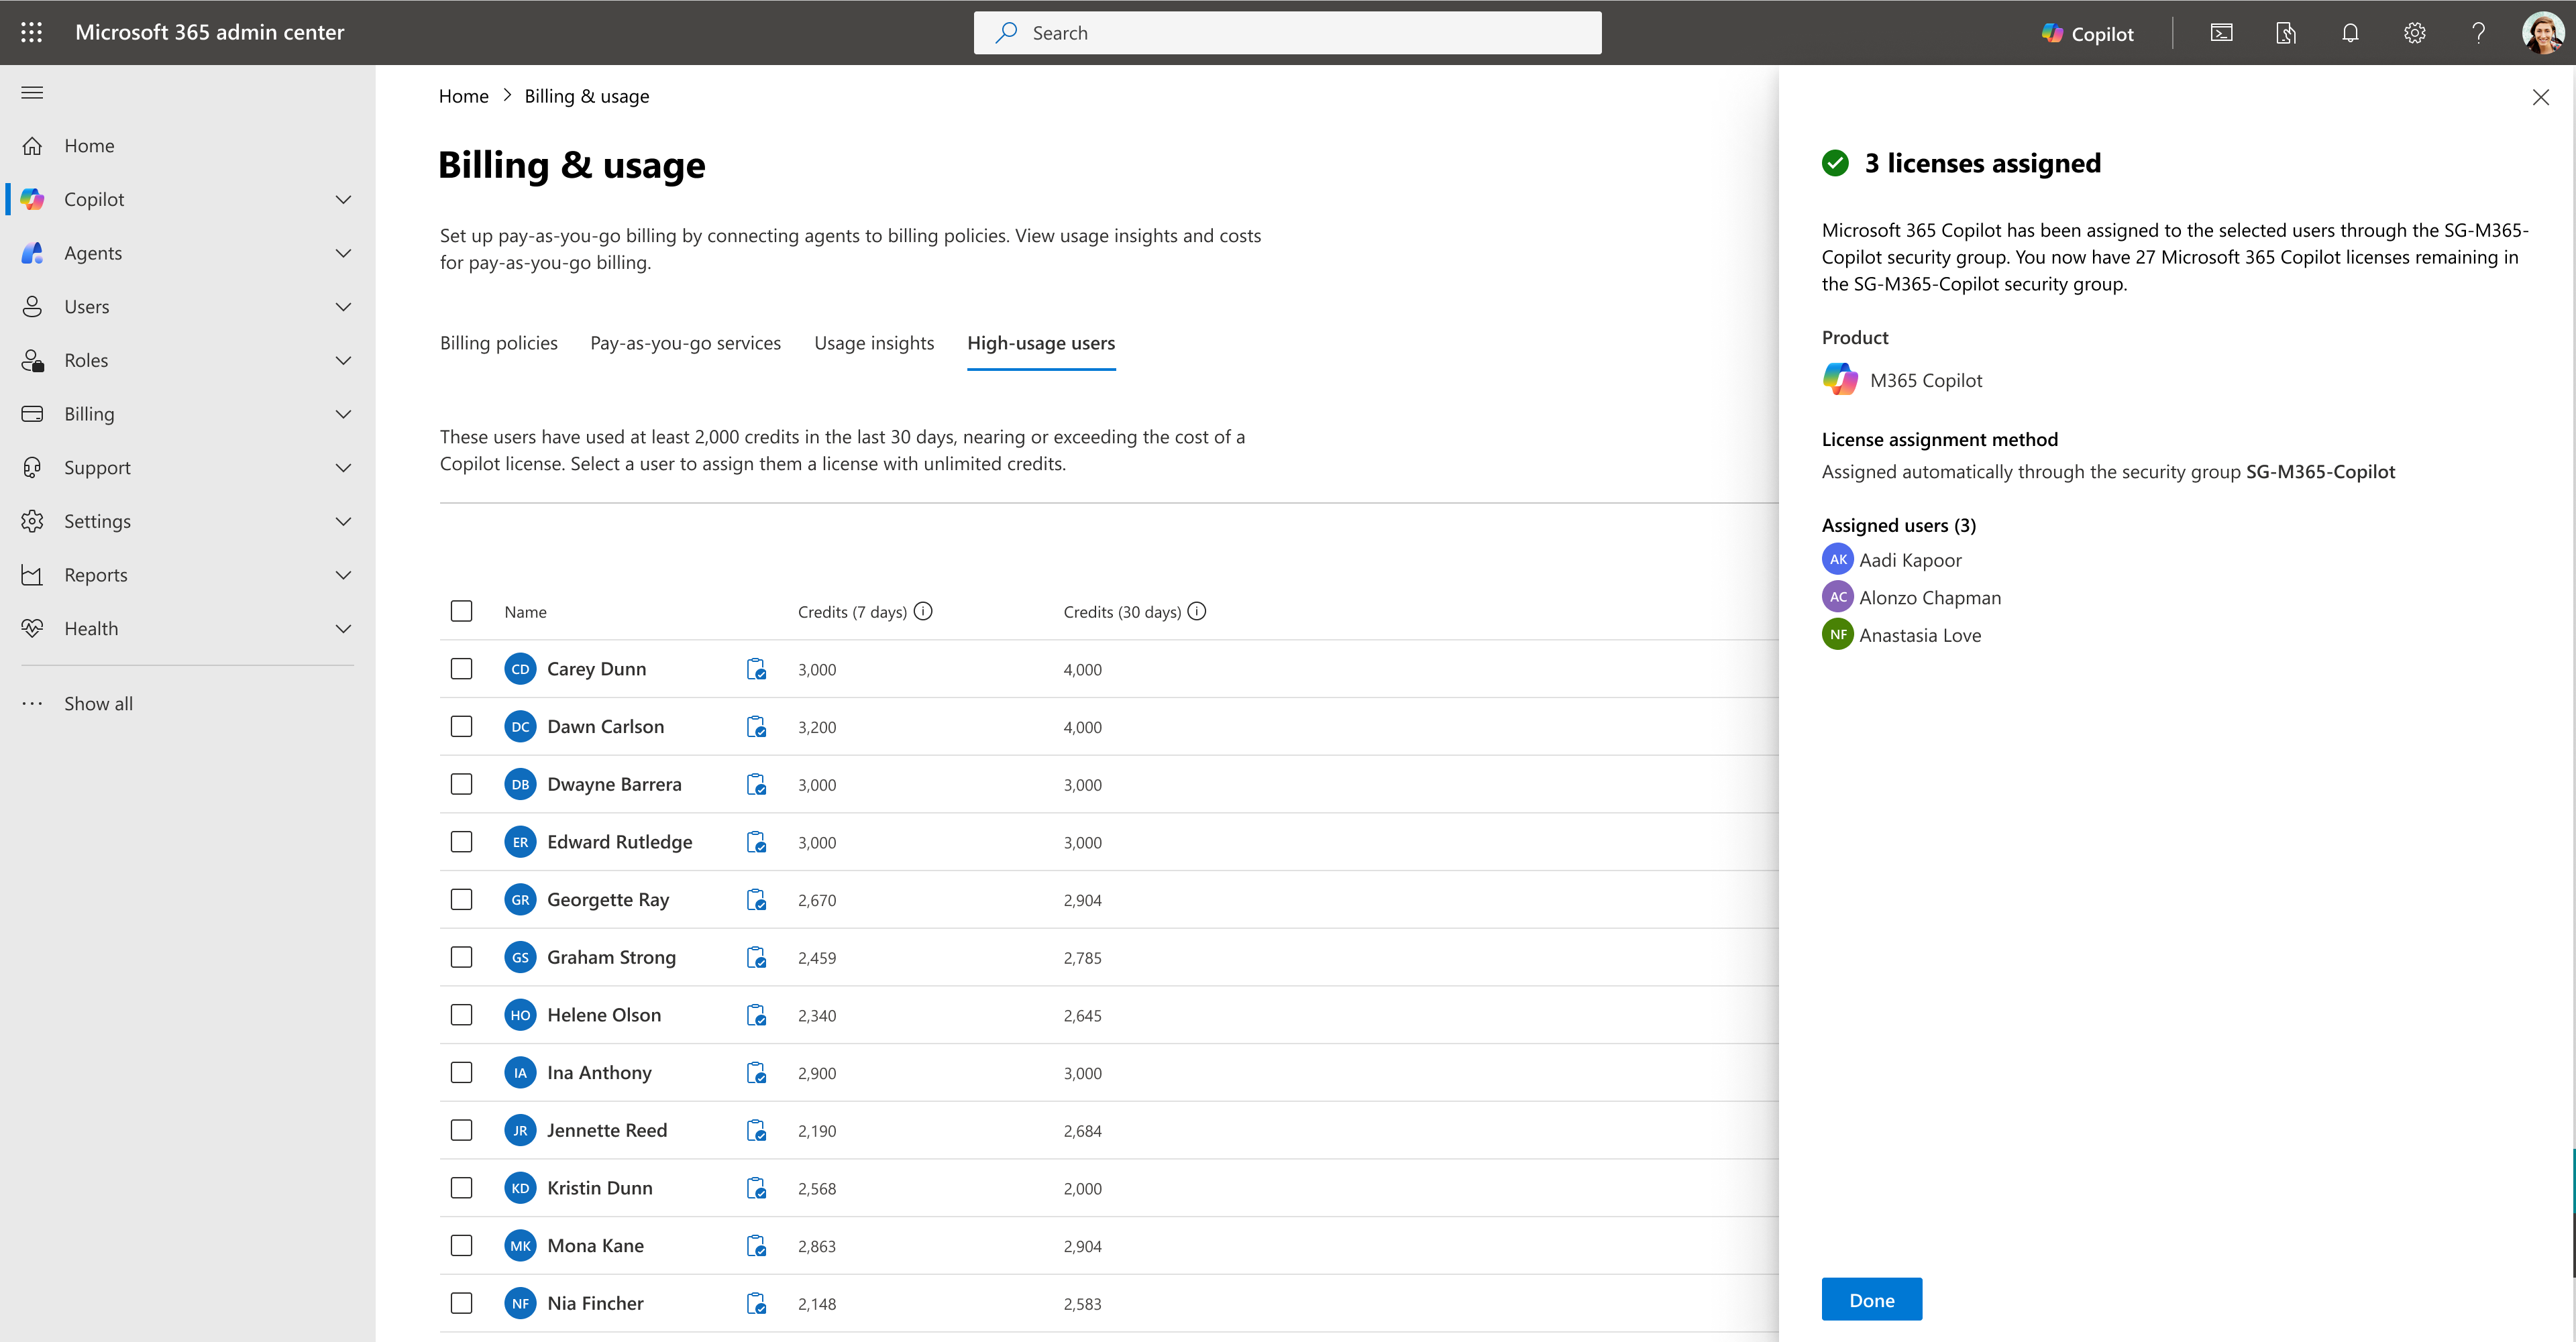This screenshot has height=1342, width=2576.
Task: Open the app launcher waffle menu
Action: click(x=31, y=32)
